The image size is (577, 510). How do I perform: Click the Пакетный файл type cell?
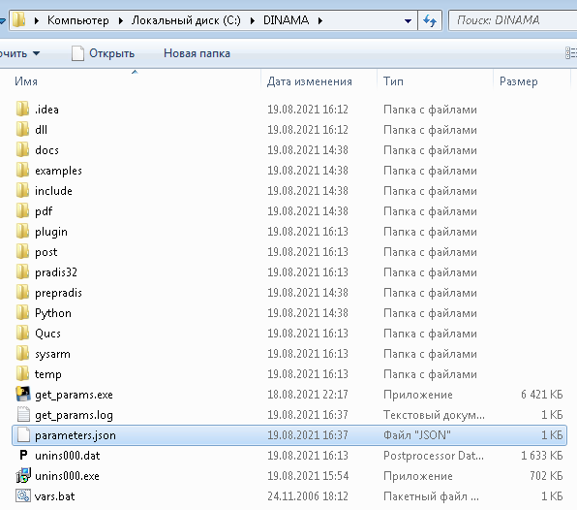click(431, 496)
